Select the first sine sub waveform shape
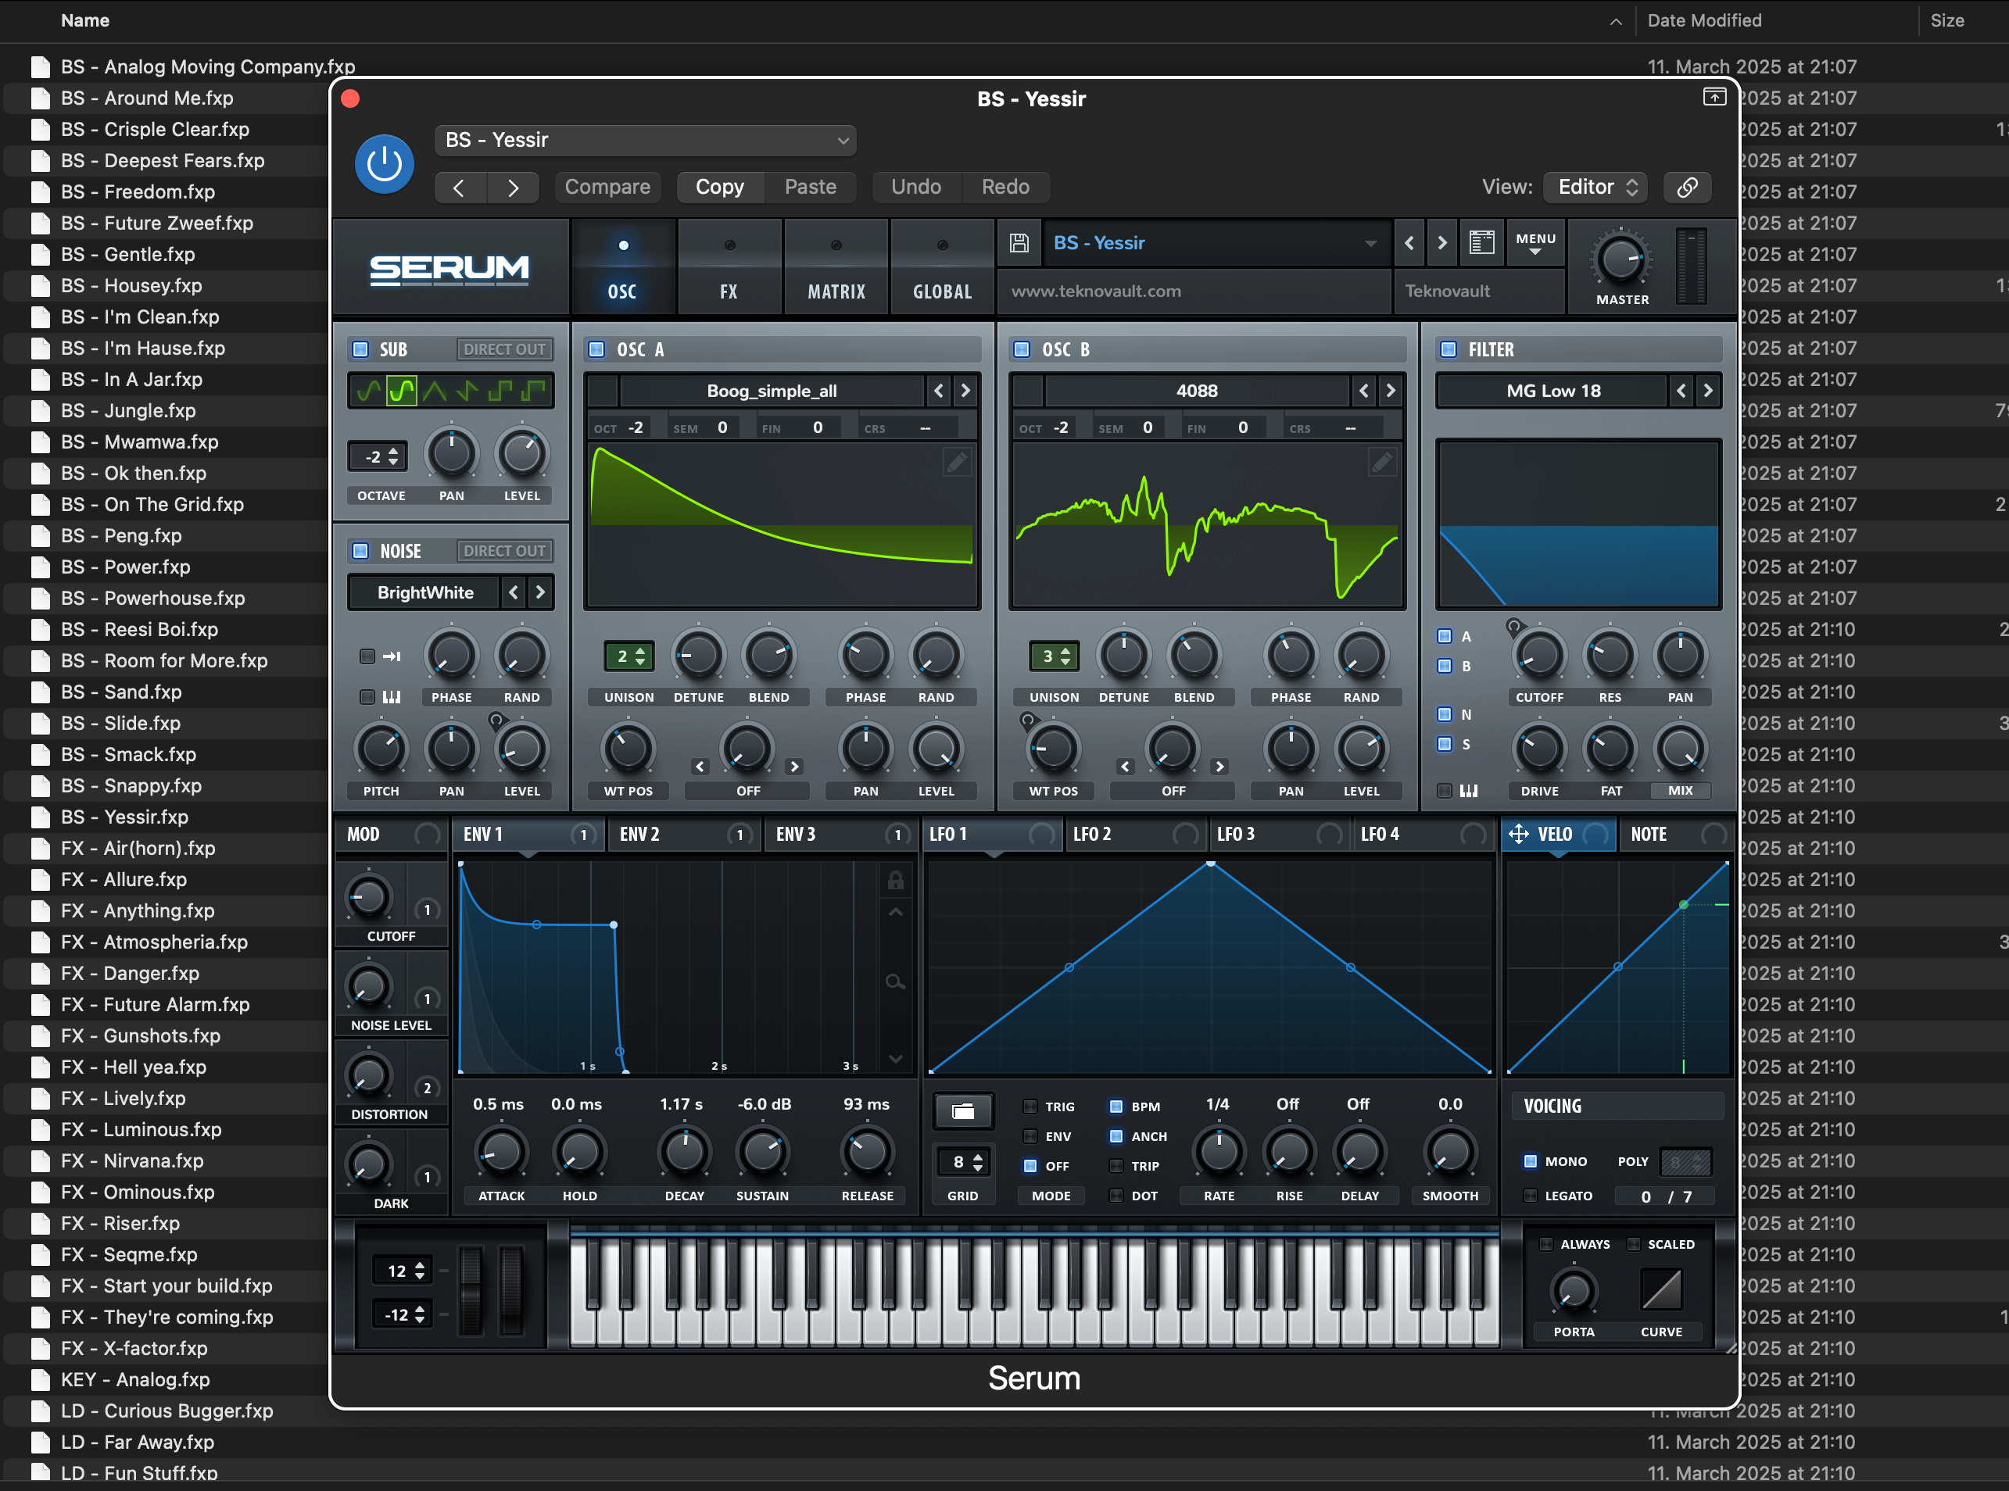Image resolution: width=2009 pixels, height=1491 pixels. tap(368, 391)
